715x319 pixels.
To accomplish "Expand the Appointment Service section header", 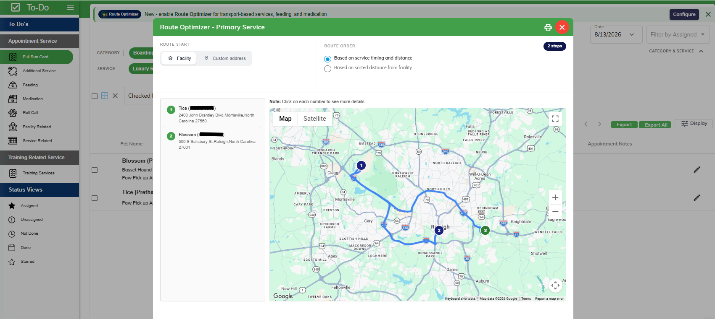I will pyautogui.click(x=40, y=41).
